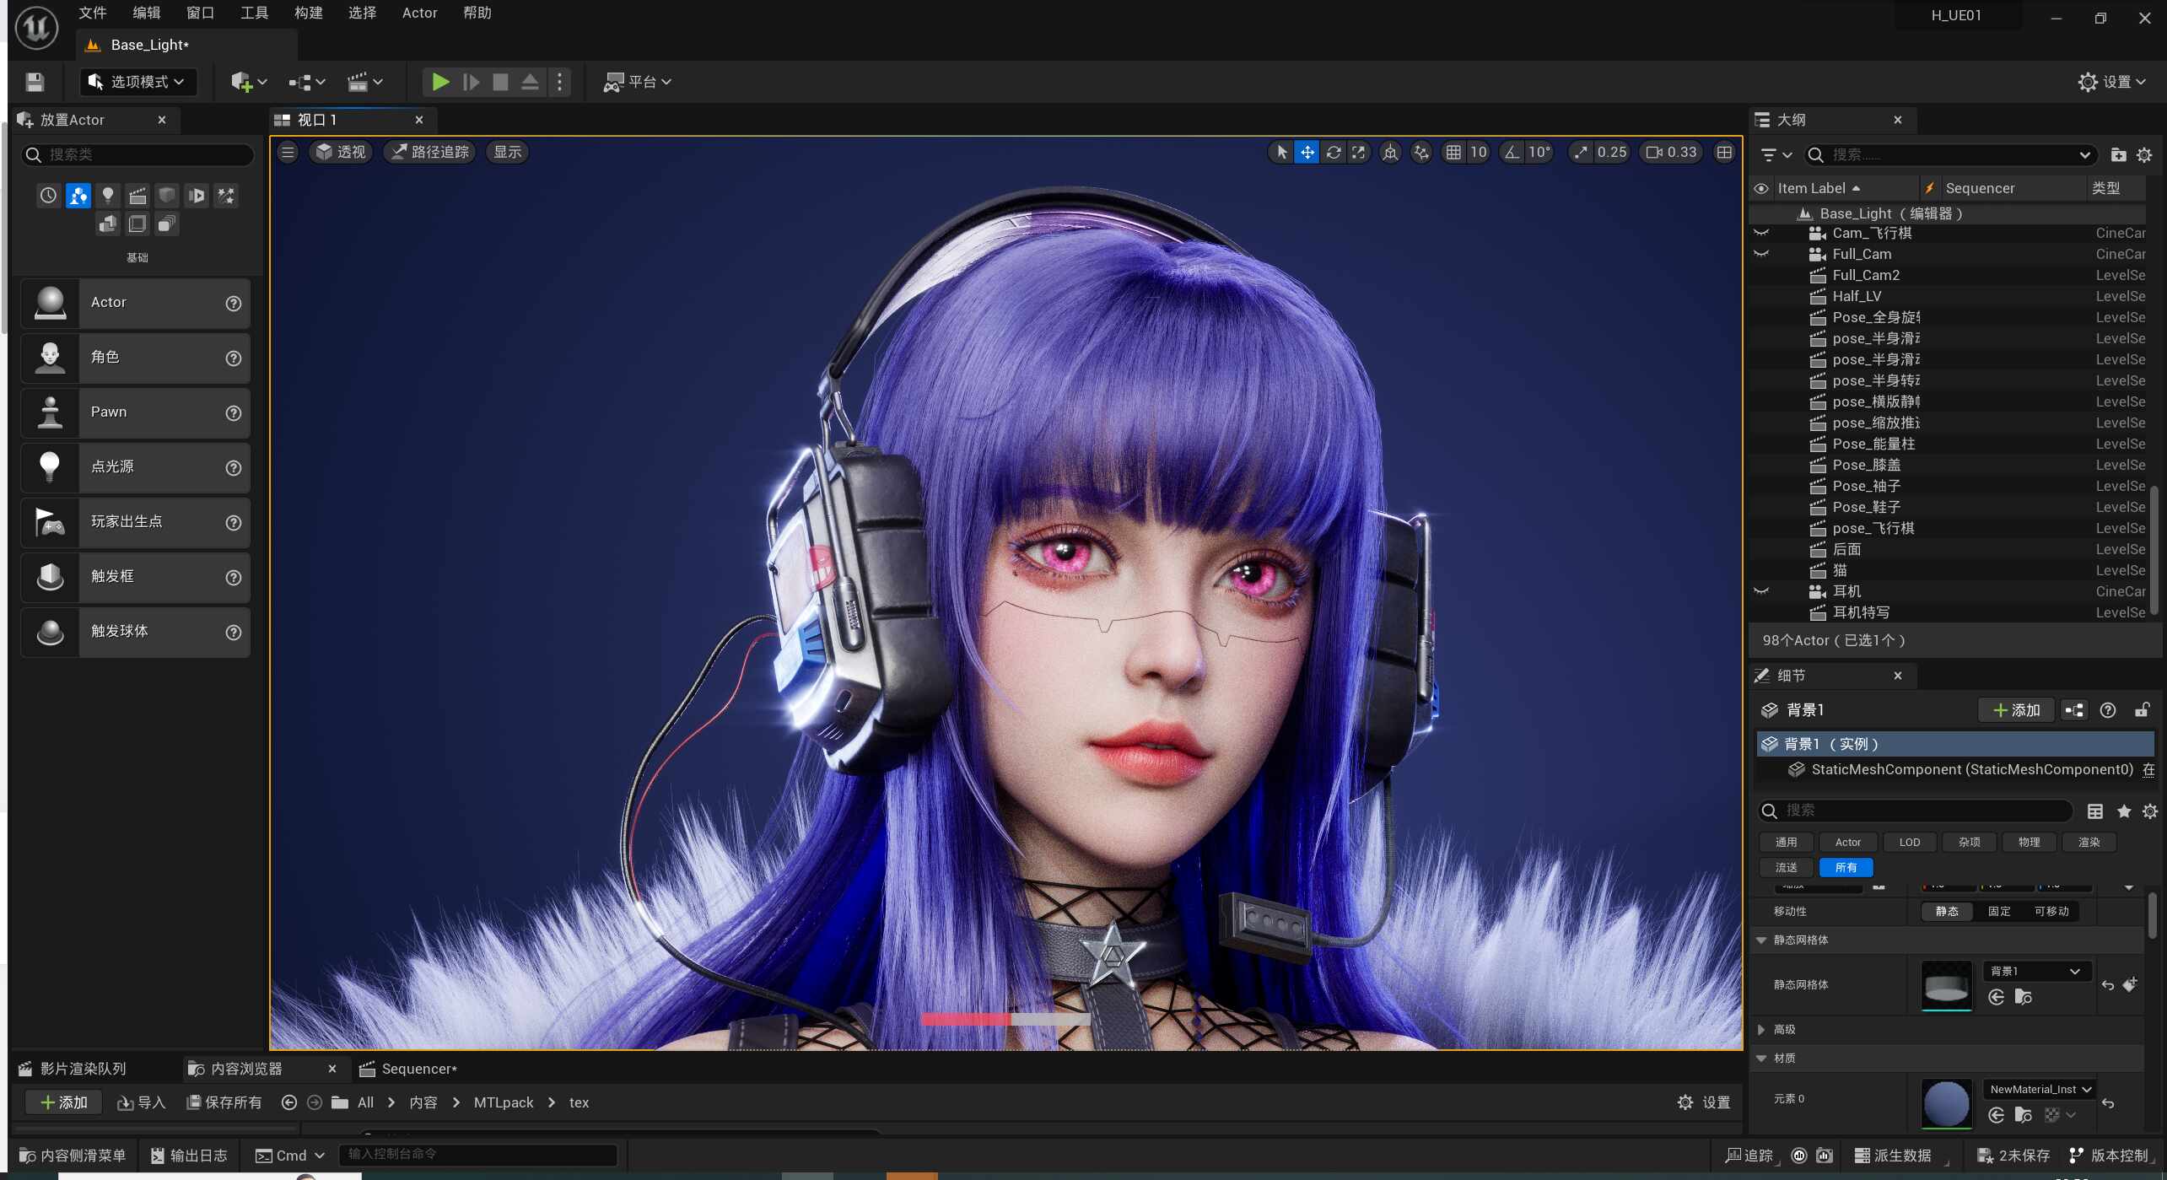Open NewMaterial_Inst material dropdown
The width and height of the screenshot is (2167, 1180).
[2038, 1089]
